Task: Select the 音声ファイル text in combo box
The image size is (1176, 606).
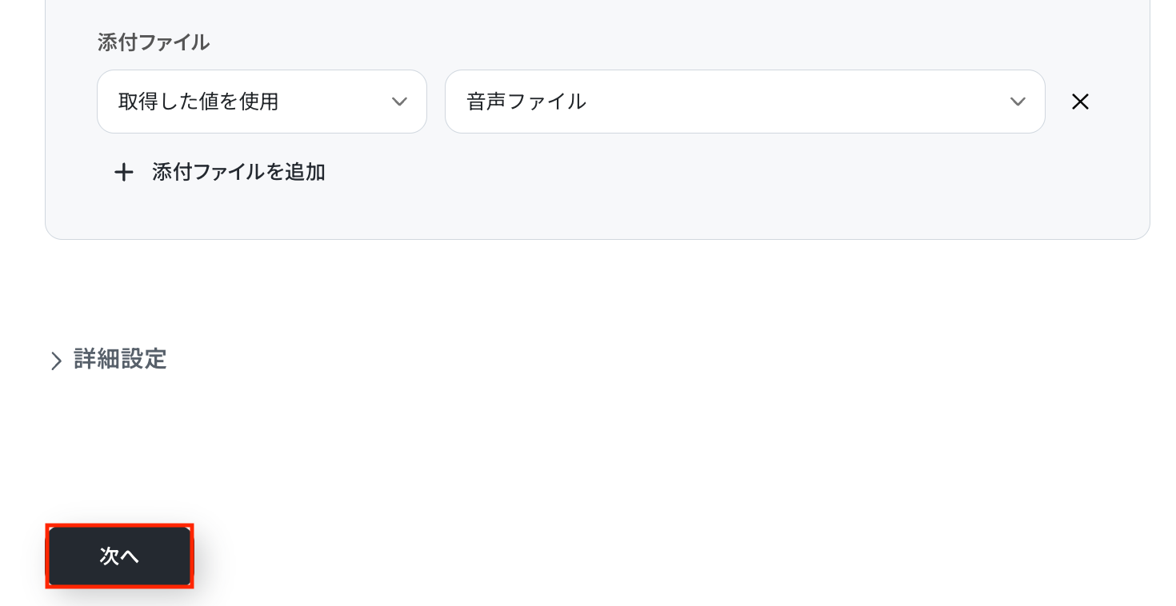Action: [526, 102]
